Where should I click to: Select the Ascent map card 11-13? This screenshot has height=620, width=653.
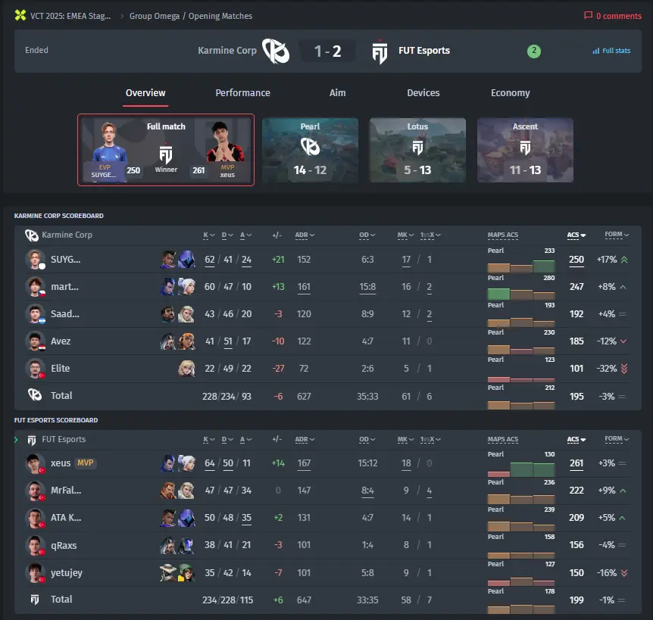[525, 150]
